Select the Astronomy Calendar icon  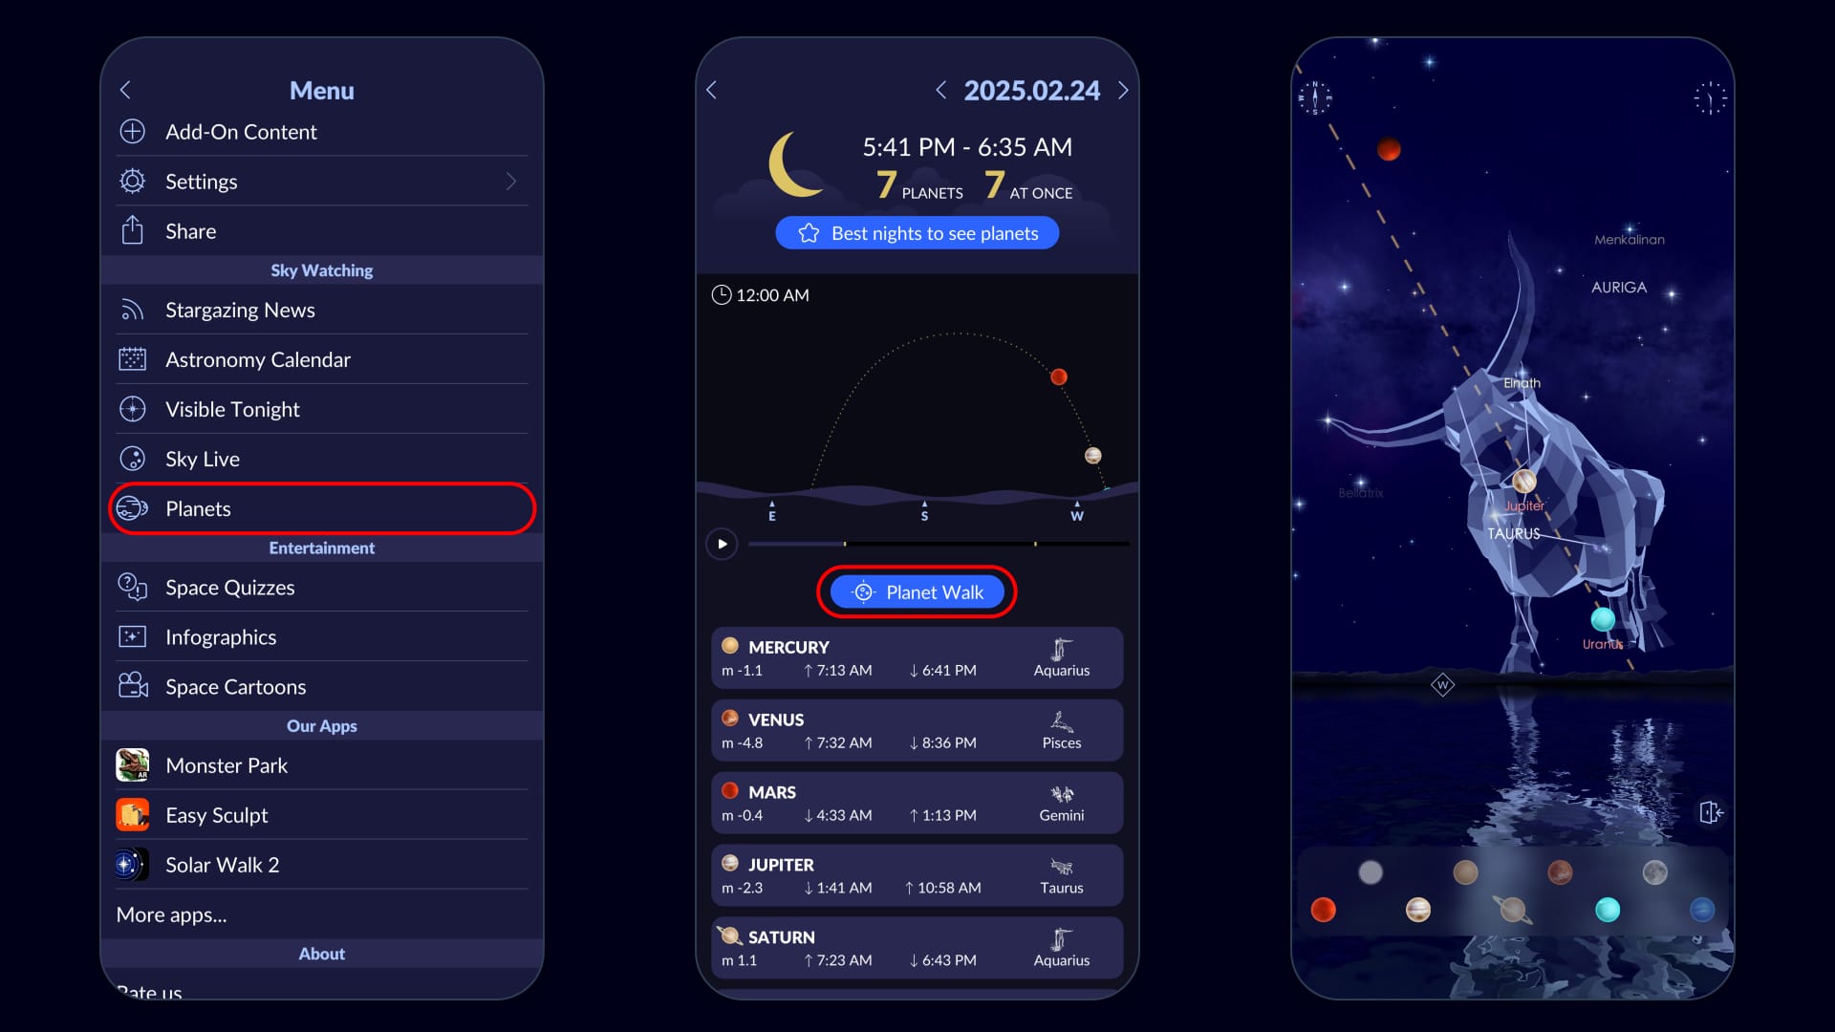[x=135, y=359]
